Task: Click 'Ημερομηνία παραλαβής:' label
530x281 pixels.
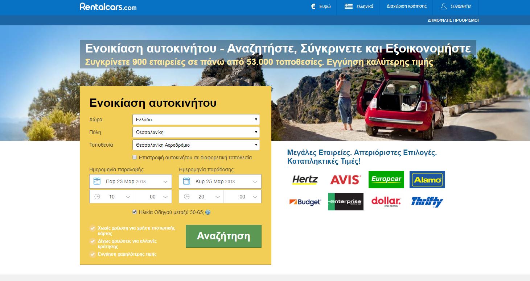Action: (117, 169)
